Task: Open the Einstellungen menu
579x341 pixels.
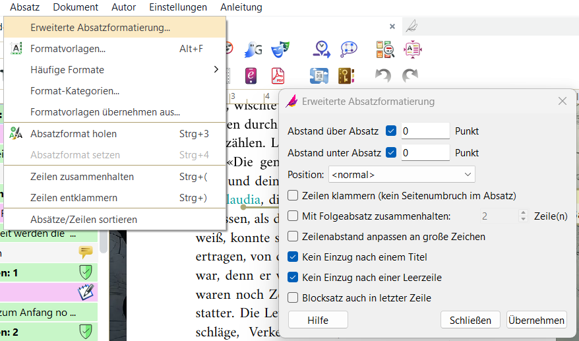Action: point(178,7)
